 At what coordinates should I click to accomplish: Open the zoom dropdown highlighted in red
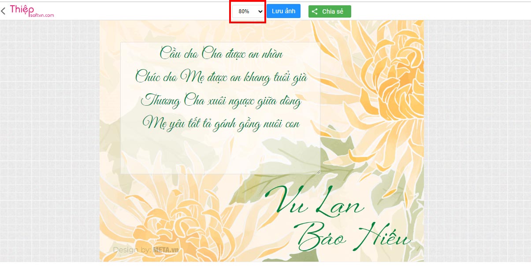[x=247, y=11]
